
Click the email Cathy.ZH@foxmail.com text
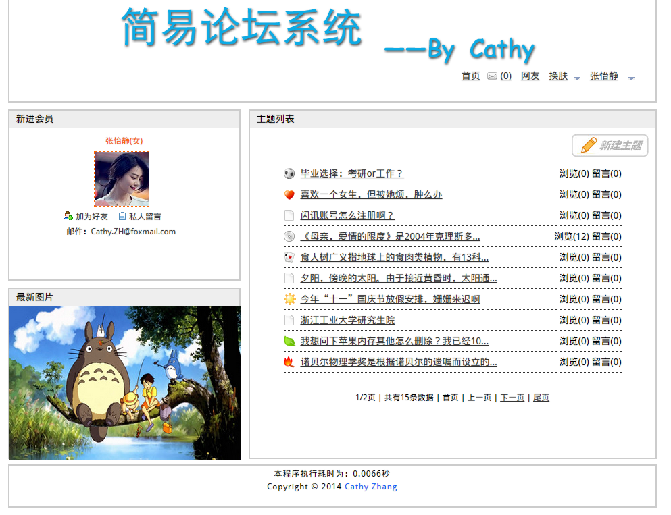tap(133, 232)
